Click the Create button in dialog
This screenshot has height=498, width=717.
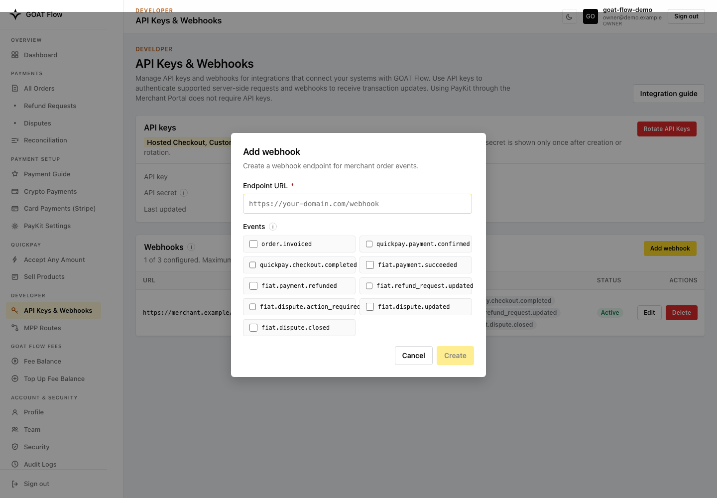(x=455, y=356)
